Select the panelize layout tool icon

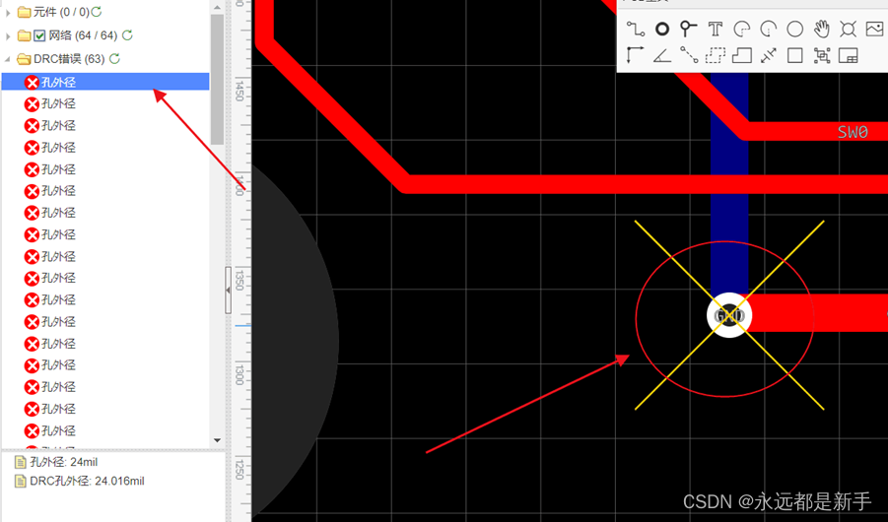pyautogui.click(x=849, y=55)
